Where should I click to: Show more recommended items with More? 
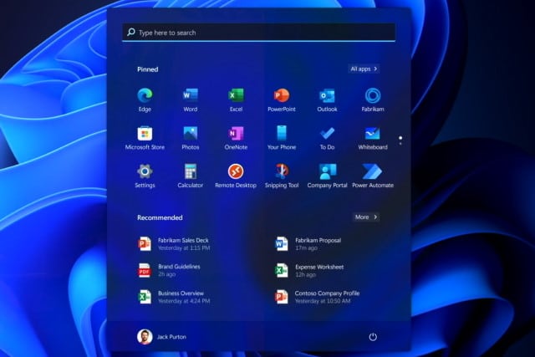pos(364,217)
